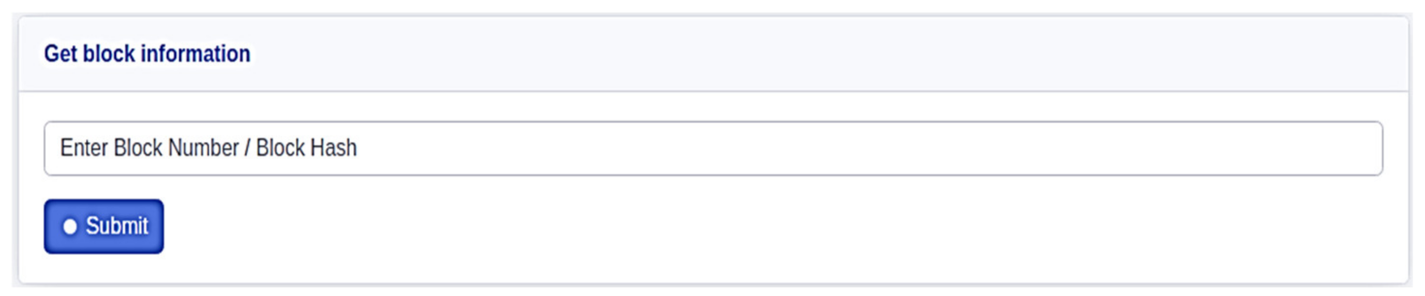The height and width of the screenshot is (296, 1425).
Task: Click the 'Enter Block Number' placeholder text
Action: click(149, 148)
